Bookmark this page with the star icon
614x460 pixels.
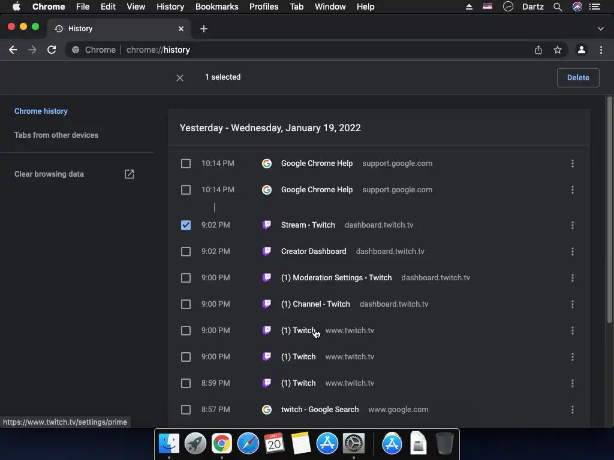click(557, 50)
